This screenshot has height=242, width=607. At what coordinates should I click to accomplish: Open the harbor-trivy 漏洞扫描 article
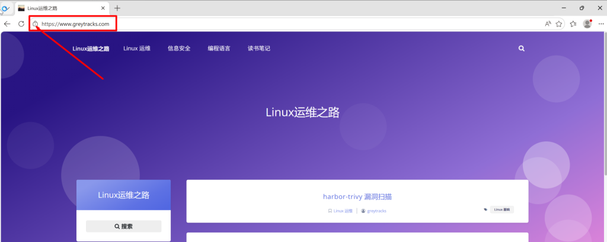point(357,196)
